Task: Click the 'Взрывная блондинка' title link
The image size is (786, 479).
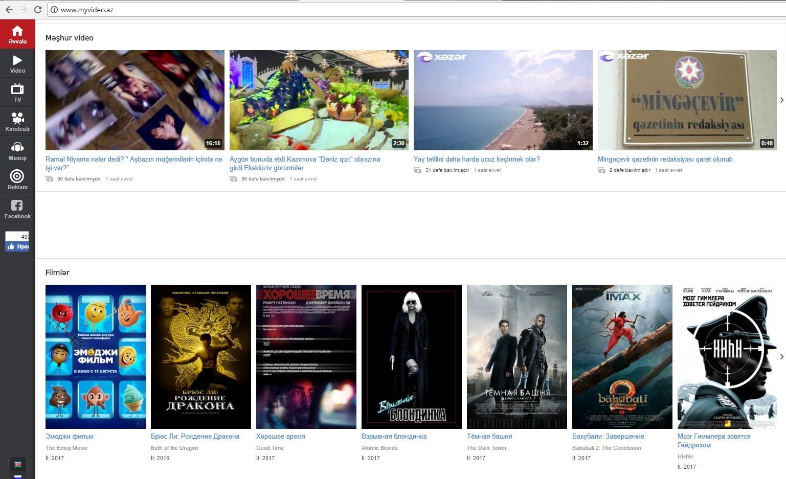Action: pyautogui.click(x=394, y=436)
